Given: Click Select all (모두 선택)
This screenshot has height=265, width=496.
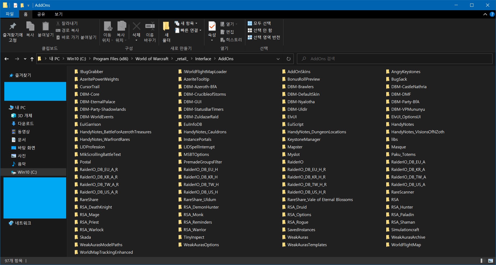Looking at the screenshot, I should (x=259, y=23).
